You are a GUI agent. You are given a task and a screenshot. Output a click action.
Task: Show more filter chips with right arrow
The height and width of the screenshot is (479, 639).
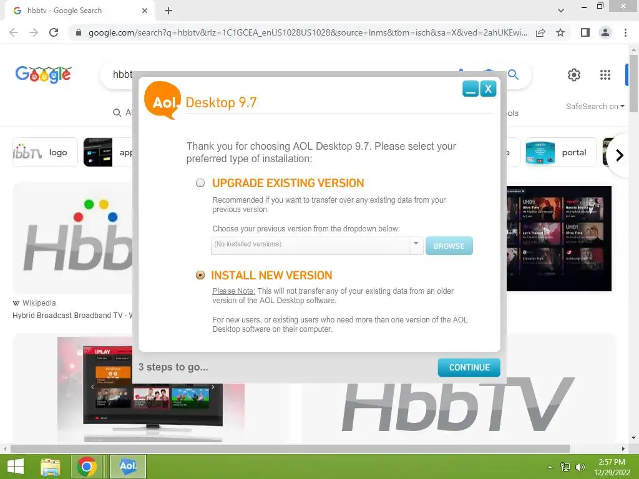click(x=620, y=155)
